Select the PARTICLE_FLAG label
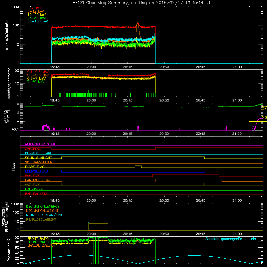This screenshot has height=267, width=267. click(x=37, y=180)
